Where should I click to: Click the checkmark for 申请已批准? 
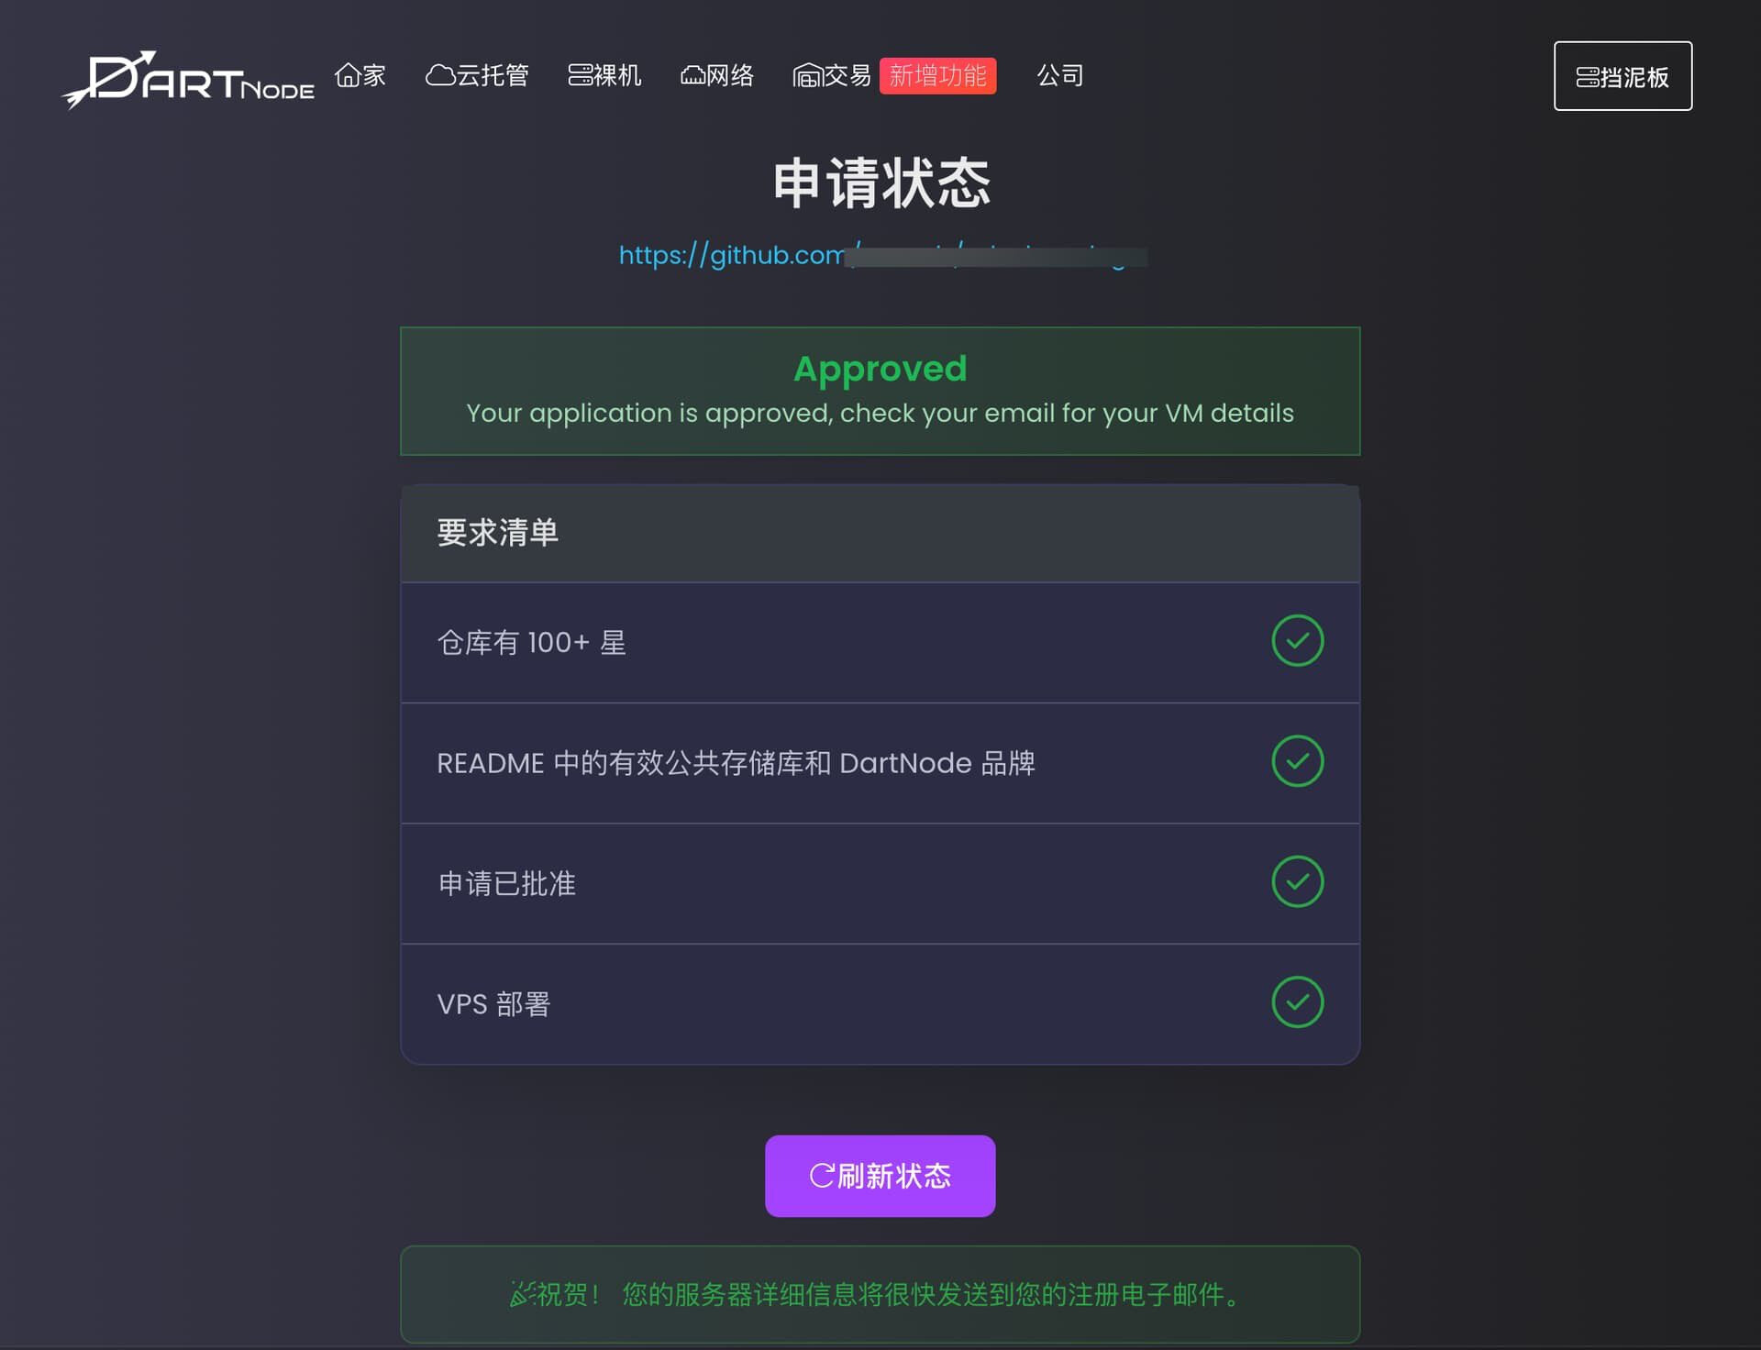pyautogui.click(x=1297, y=881)
